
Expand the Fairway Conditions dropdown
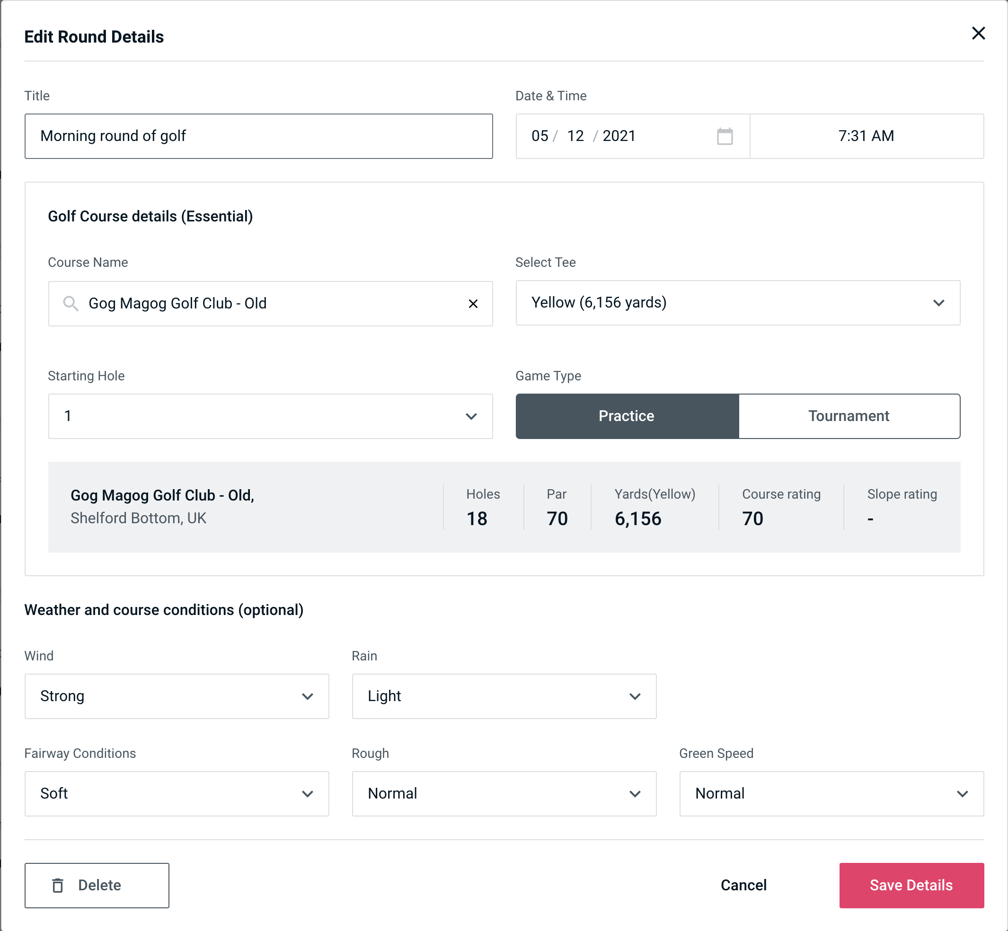pyautogui.click(x=176, y=793)
